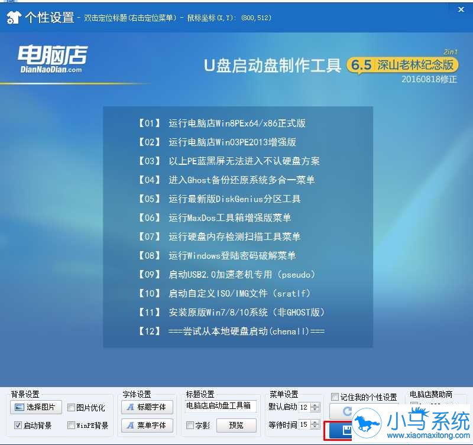Close the 个性设置 window
This screenshot has height=445, width=473.
(x=461, y=9)
